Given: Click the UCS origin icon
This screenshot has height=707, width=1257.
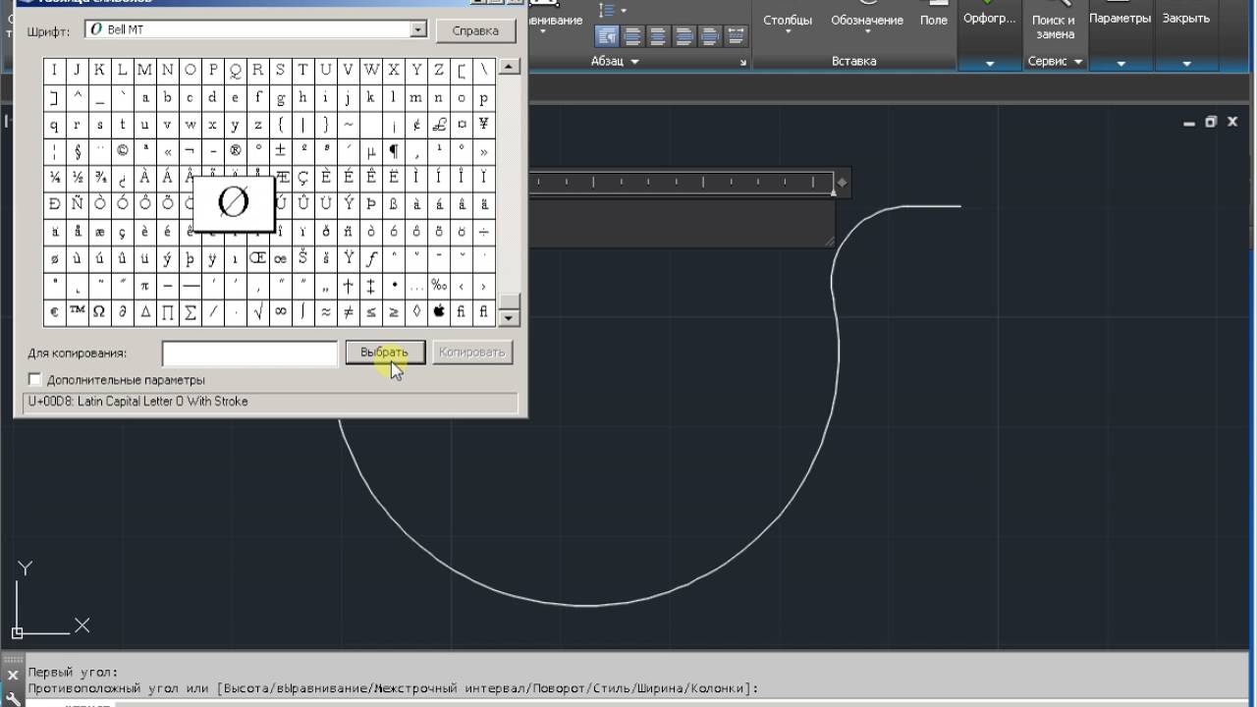Looking at the screenshot, I should pos(17,632).
